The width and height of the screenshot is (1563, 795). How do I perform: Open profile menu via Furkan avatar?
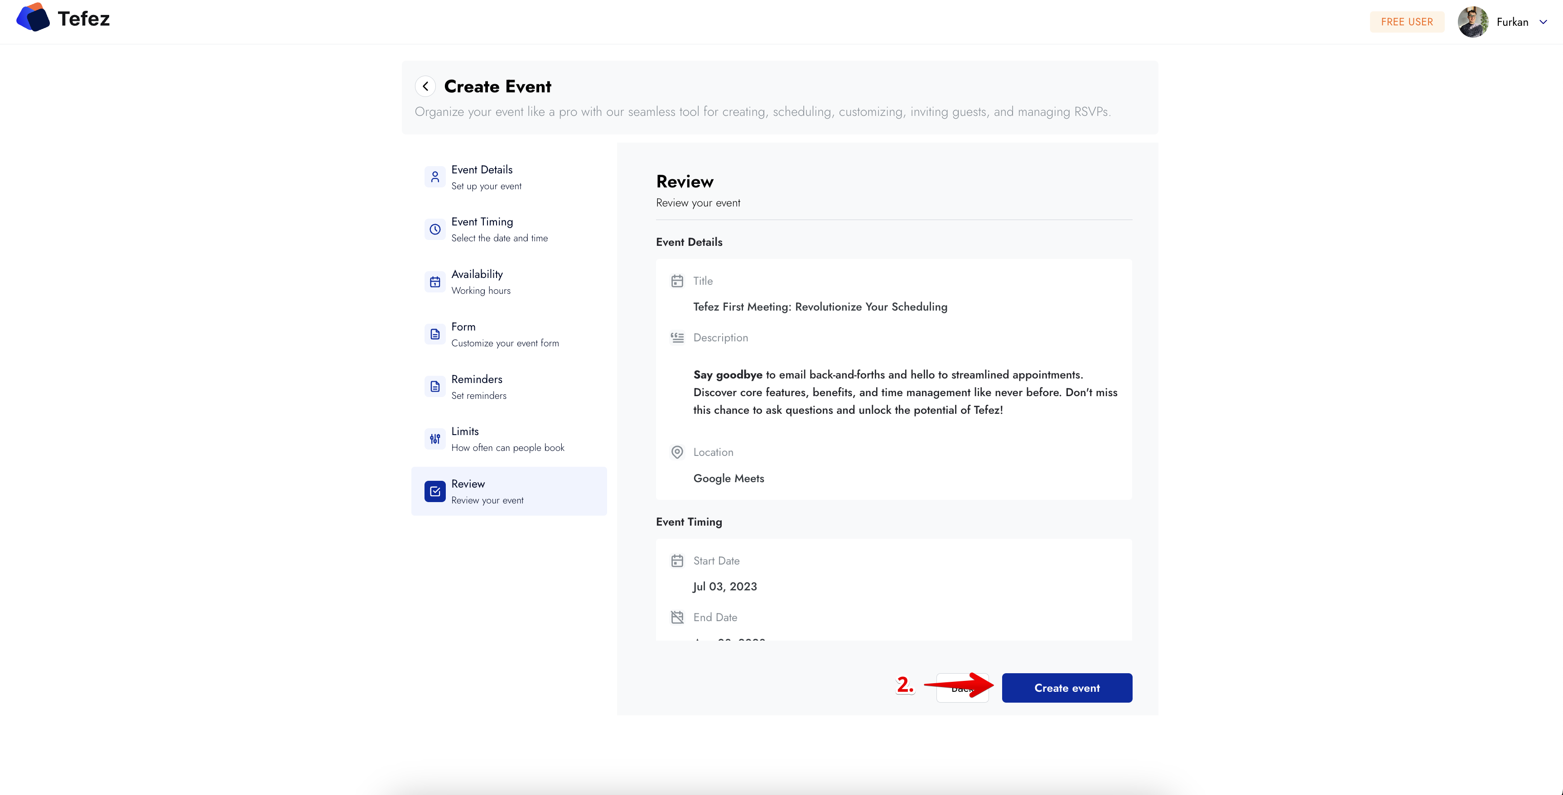tap(1473, 22)
